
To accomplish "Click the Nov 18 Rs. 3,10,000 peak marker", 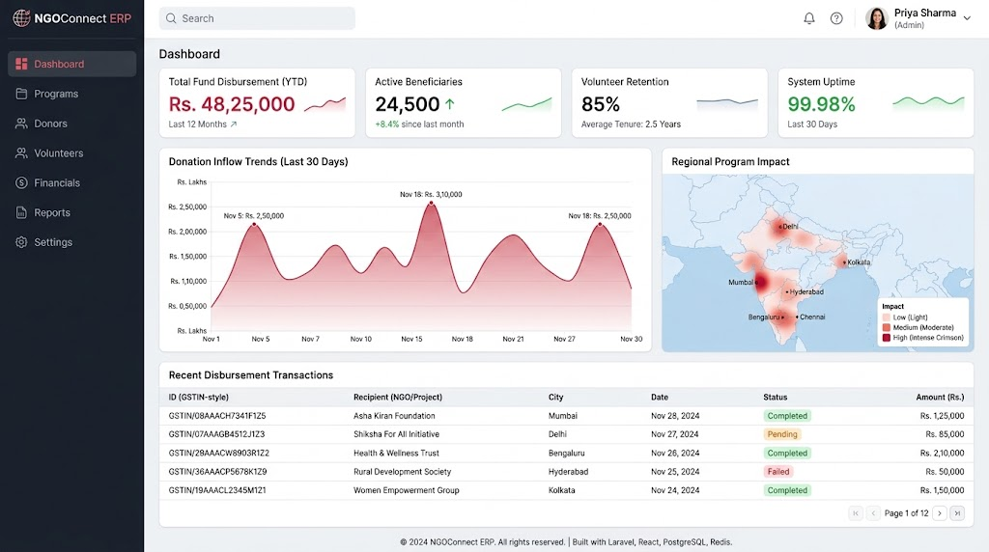I will point(432,203).
